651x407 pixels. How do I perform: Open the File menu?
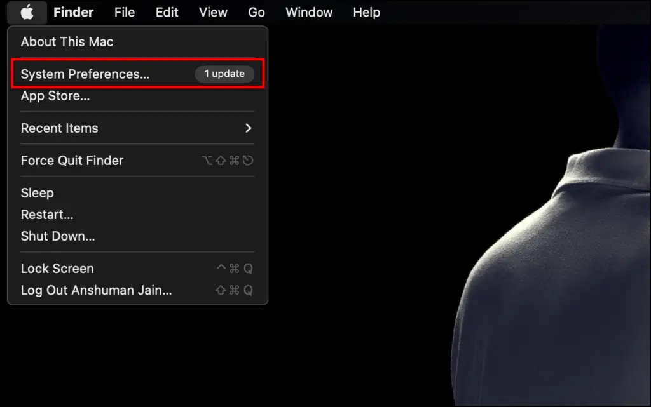tap(125, 13)
